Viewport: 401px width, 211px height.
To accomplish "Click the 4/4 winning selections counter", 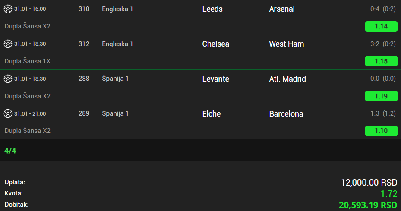I will (x=10, y=151).
